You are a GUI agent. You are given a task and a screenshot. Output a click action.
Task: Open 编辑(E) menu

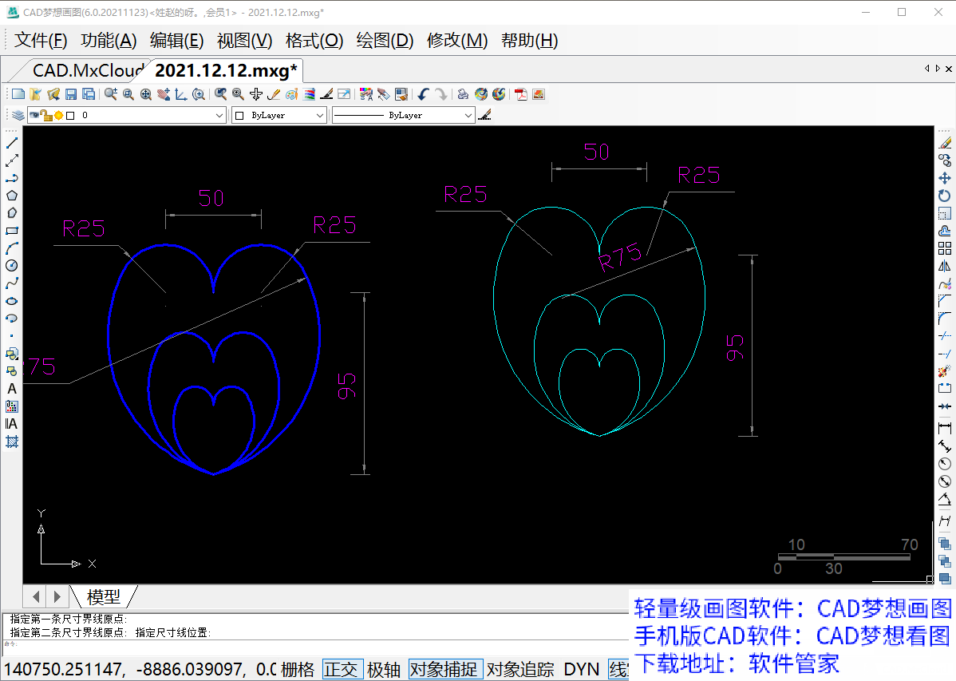coord(177,40)
